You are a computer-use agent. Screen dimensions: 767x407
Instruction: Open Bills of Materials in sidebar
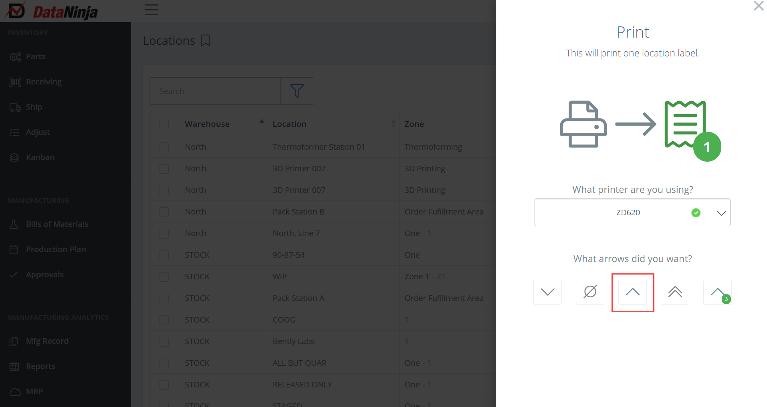click(x=57, y=224)
